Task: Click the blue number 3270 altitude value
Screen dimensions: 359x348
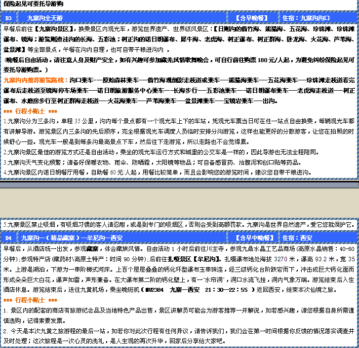Action: pyautogui.click(x=280, y=259)
